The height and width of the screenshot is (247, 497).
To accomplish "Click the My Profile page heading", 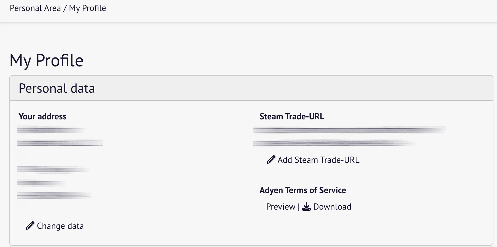I will point(46,61).
